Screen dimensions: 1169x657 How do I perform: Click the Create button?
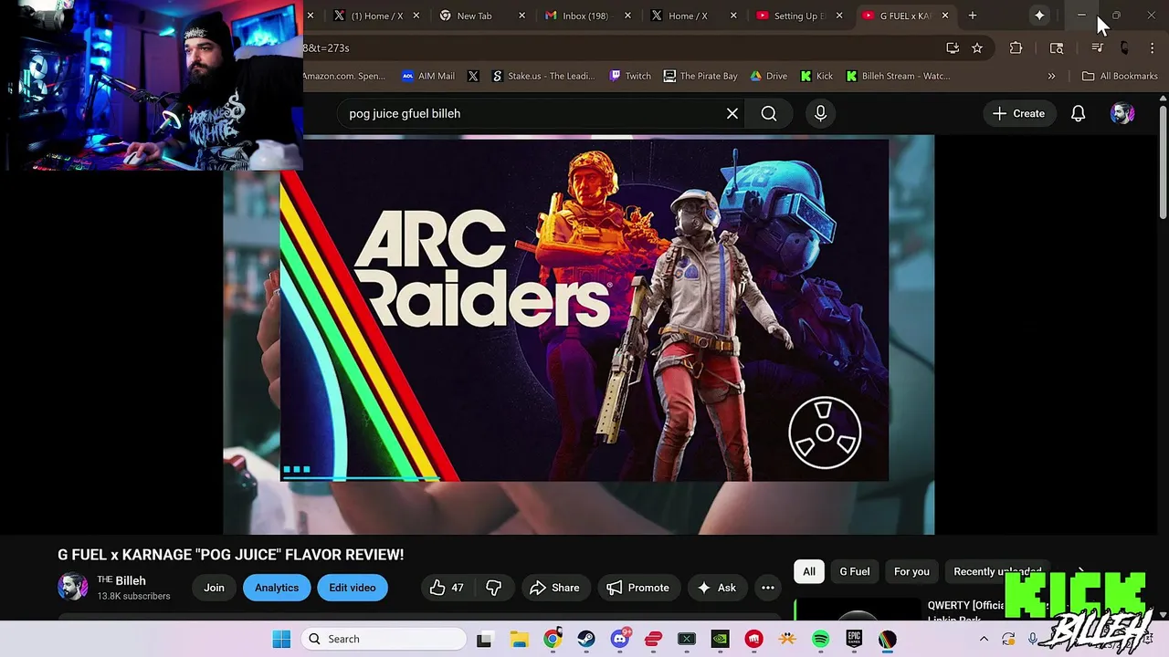(x=1018, y=113)
